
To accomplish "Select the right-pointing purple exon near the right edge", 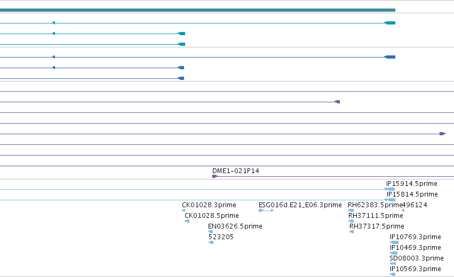I will point(442,134).
